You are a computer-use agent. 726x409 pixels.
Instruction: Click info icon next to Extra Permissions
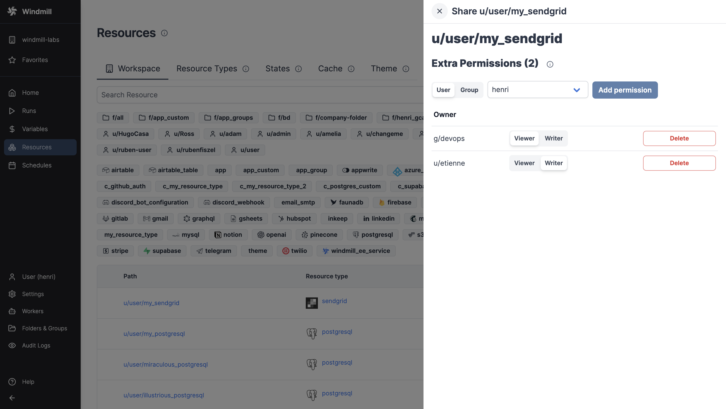click(x=550, y=64)
